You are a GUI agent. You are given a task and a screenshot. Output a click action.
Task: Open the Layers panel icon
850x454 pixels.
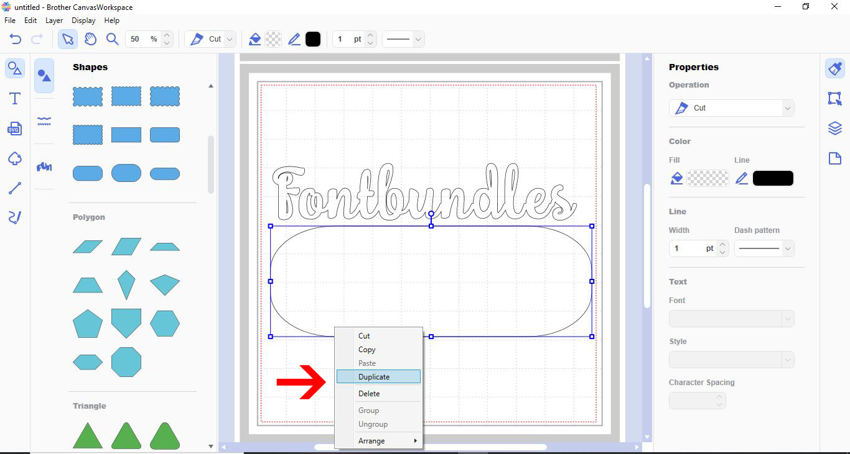pos(835,128)
